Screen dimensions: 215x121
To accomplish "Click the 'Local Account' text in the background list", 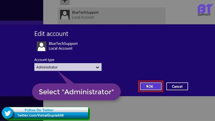I will (x=83, y=17).
